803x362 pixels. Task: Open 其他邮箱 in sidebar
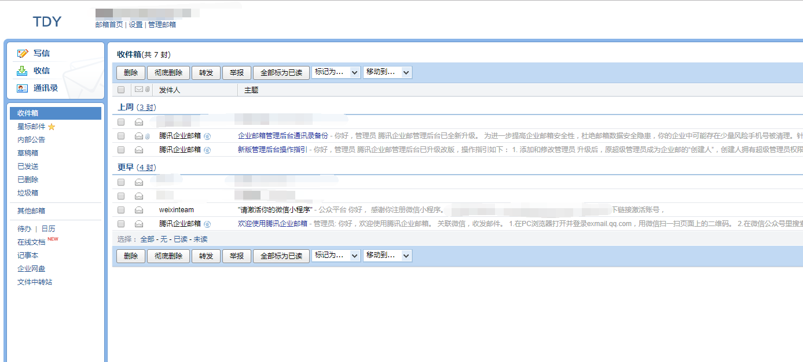[x=31, y=211]
